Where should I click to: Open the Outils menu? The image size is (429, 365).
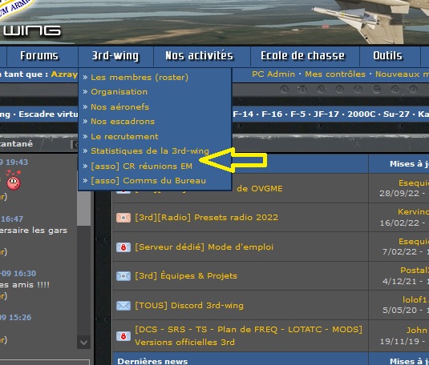[387, 56]
